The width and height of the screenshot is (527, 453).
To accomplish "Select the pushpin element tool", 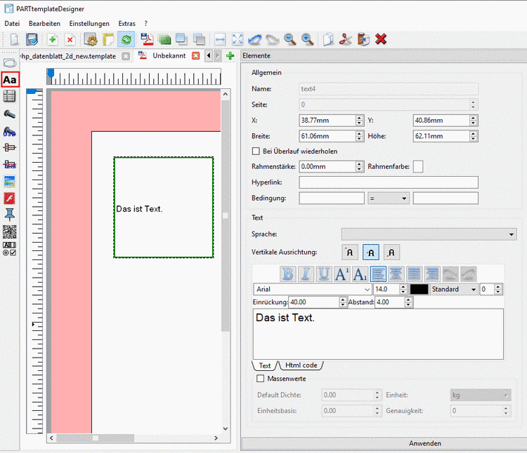I will (x=10, y=215).
